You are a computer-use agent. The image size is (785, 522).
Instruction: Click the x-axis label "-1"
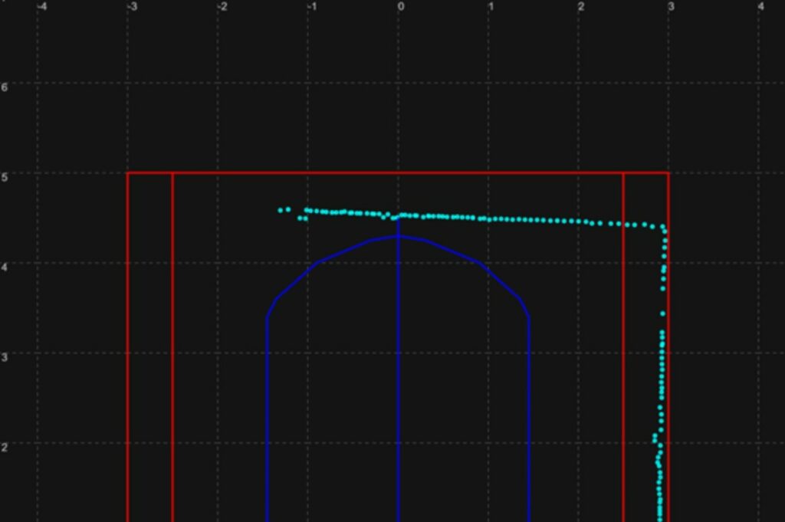311,7
